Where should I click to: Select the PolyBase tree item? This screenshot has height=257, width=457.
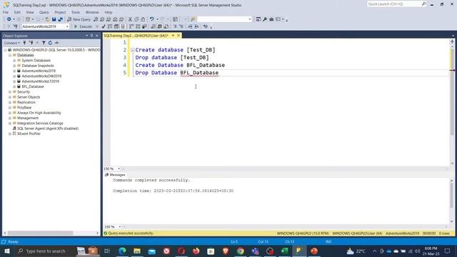(x=24, y=108)
